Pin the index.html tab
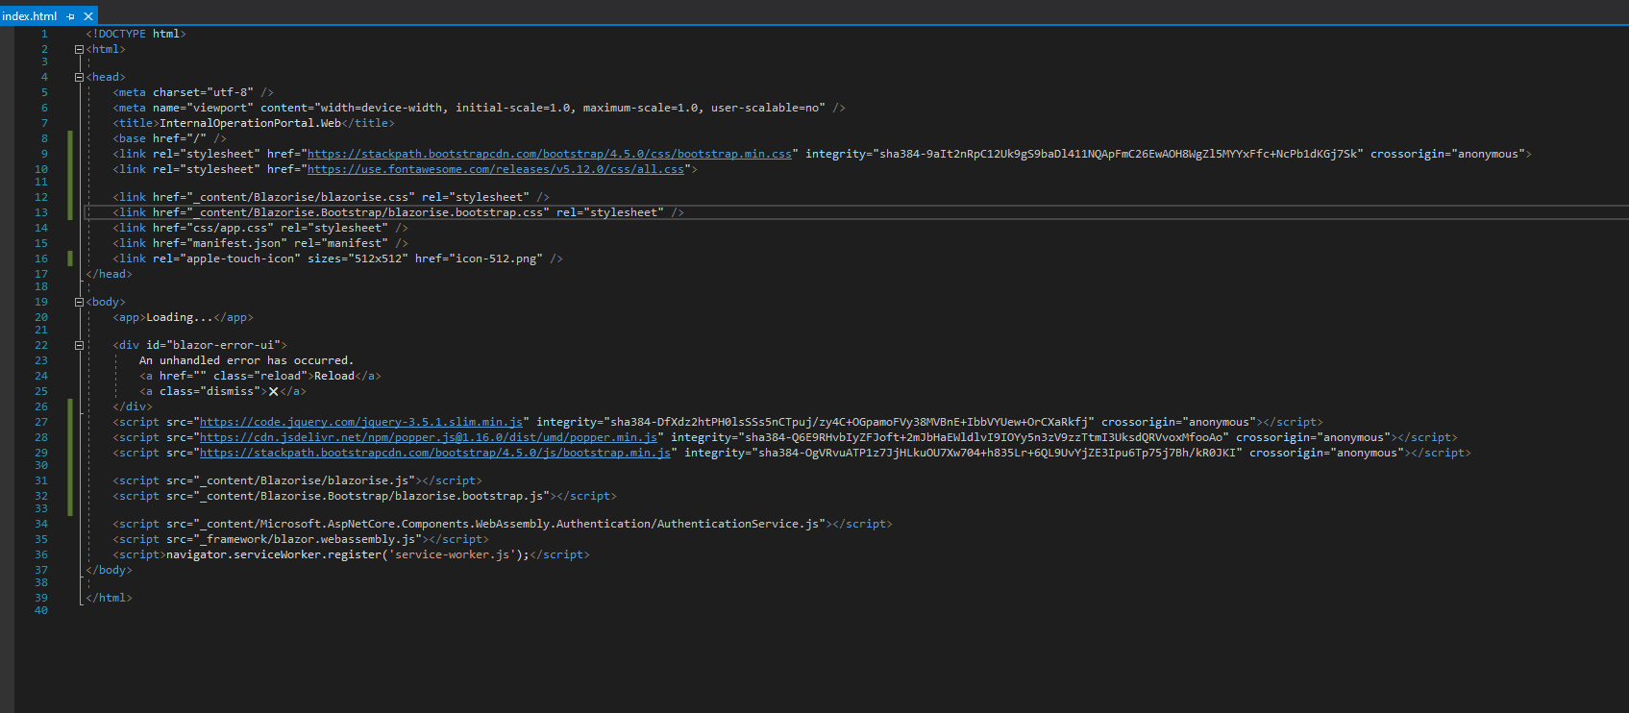The width and height of the screenshot is (1629, 713). [x=71, y=16]
